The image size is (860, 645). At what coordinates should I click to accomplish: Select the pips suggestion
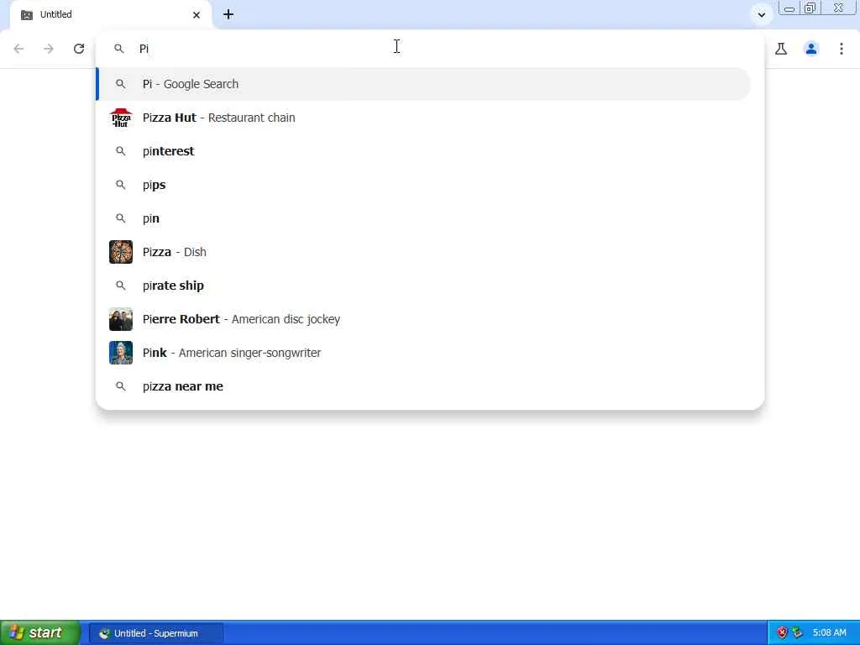click(423, 185)
